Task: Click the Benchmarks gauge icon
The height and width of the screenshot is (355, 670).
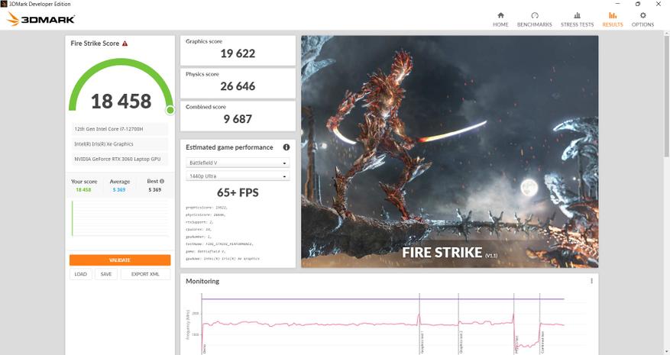Action: point(535,15)
